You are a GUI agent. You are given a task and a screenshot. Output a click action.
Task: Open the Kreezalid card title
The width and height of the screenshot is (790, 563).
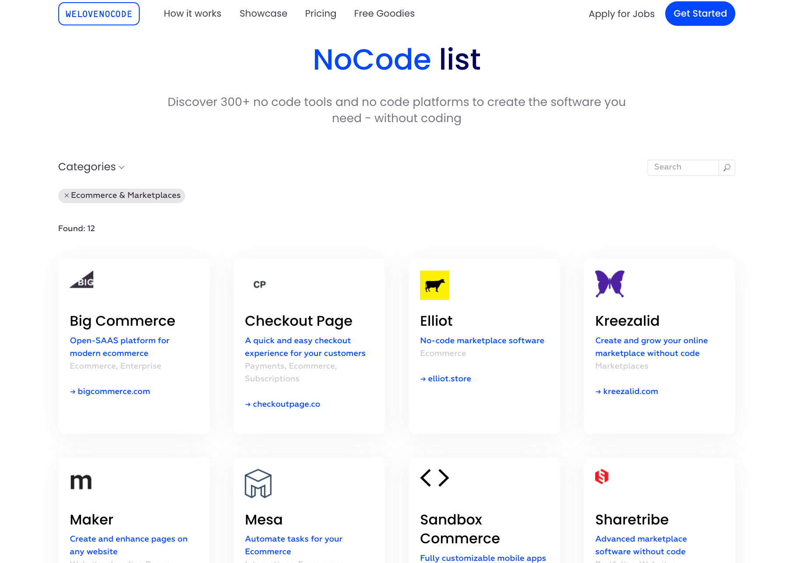pos(627,321)
